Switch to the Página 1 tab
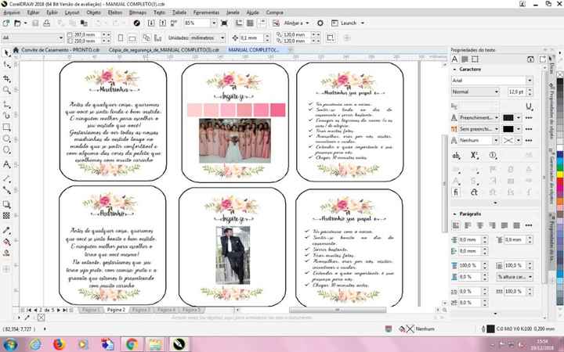Screen dimensions: 564x352 90,310
